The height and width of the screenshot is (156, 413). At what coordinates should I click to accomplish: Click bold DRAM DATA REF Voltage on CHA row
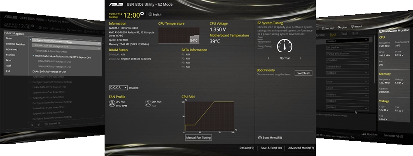pos(49,72)
